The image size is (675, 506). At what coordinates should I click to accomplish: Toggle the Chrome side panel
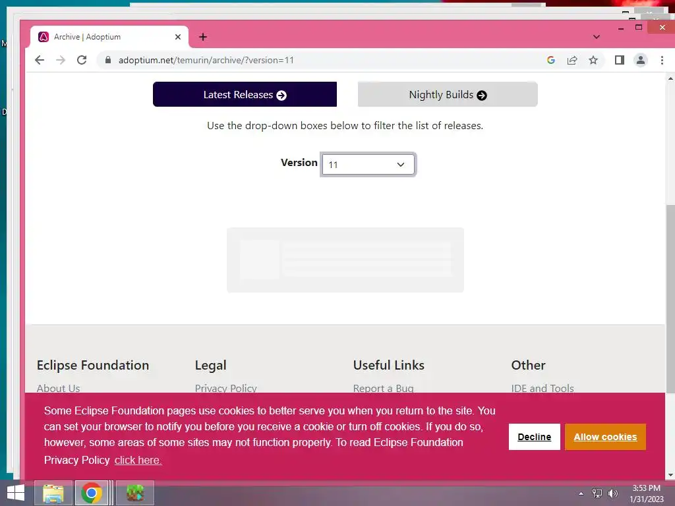click(620, 60)
